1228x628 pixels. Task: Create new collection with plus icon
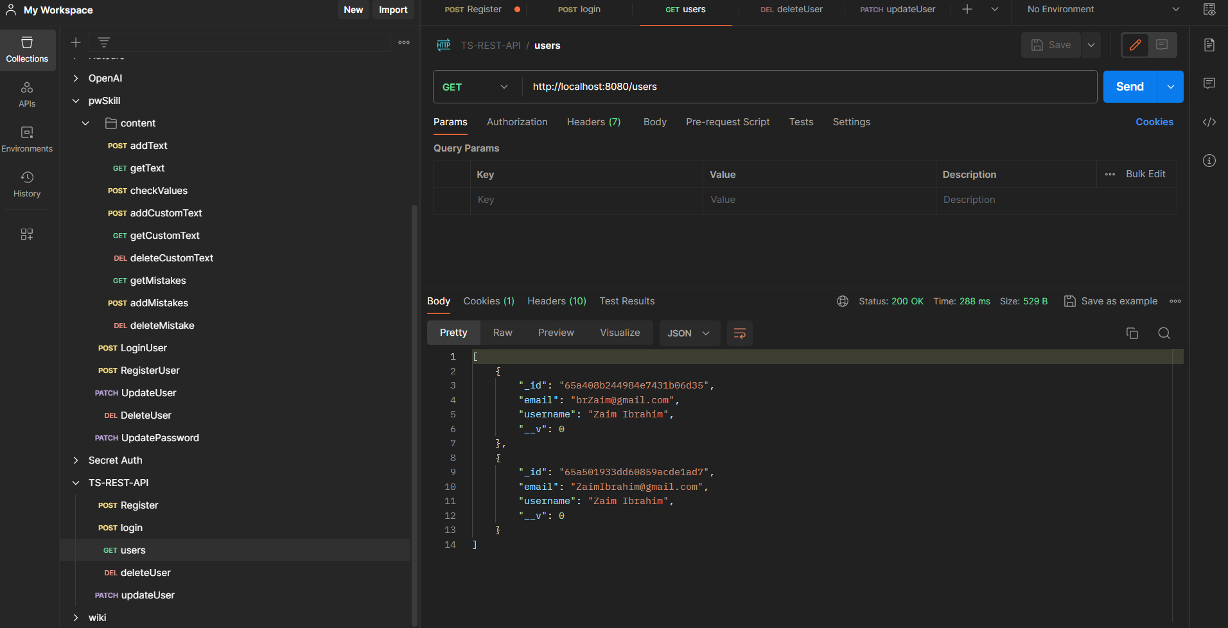76,42
